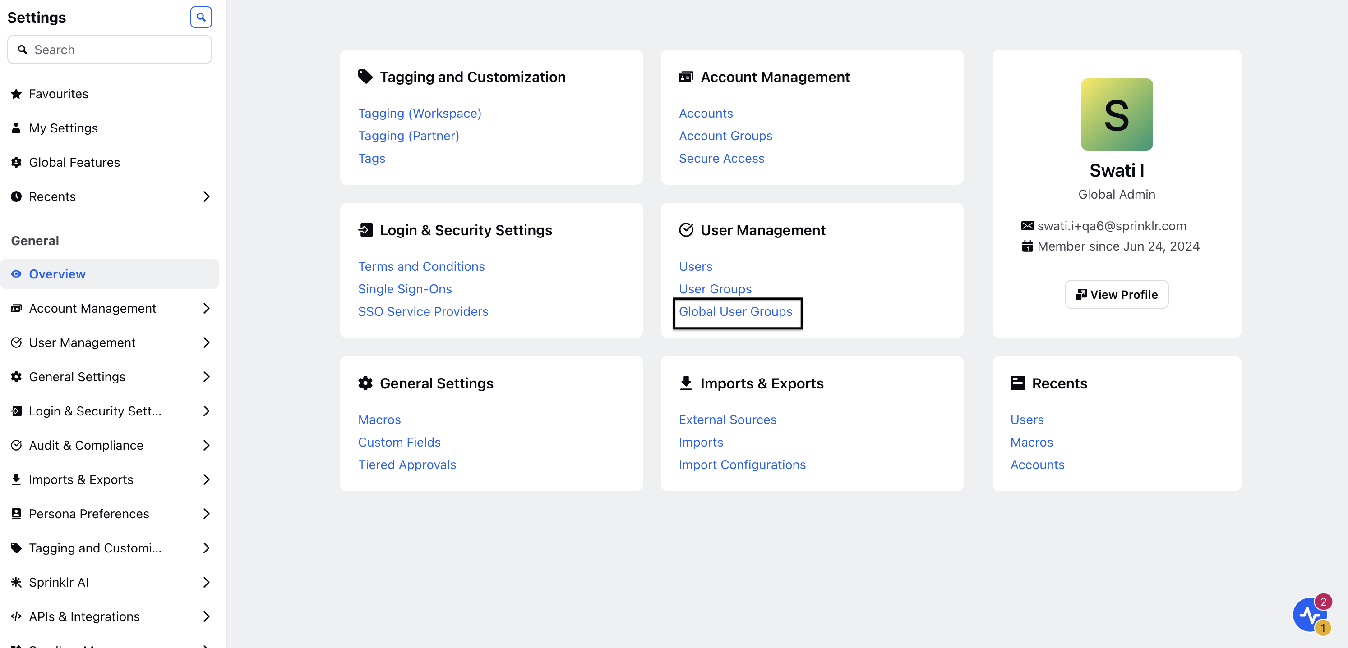Open Tiered Approvals link
1348x648 pixels.
[406, 464]
